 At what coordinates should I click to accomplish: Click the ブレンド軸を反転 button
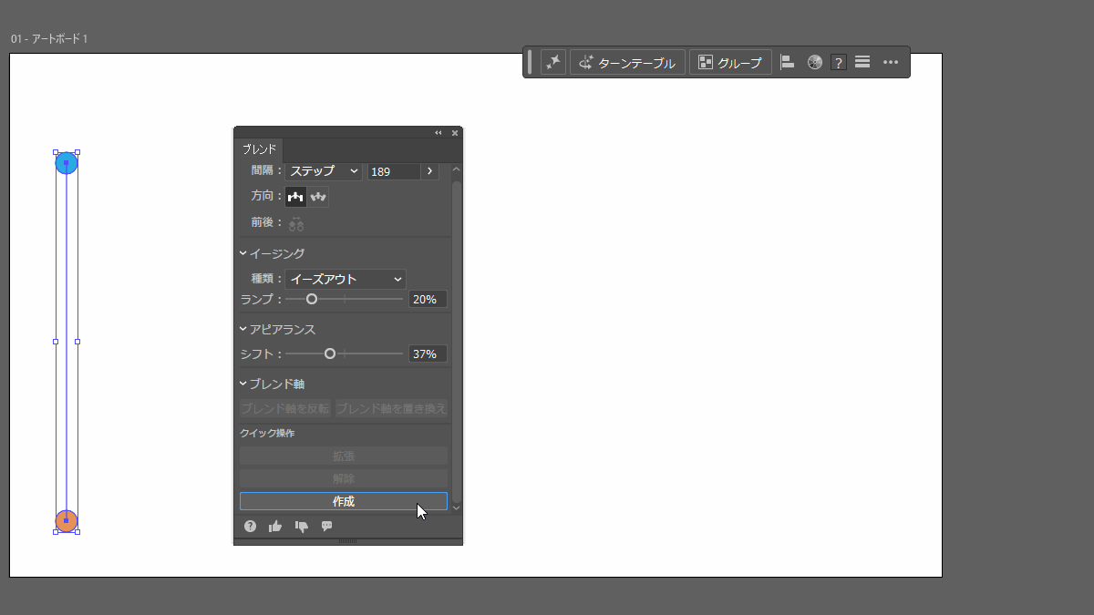click(x=285, y=409)
